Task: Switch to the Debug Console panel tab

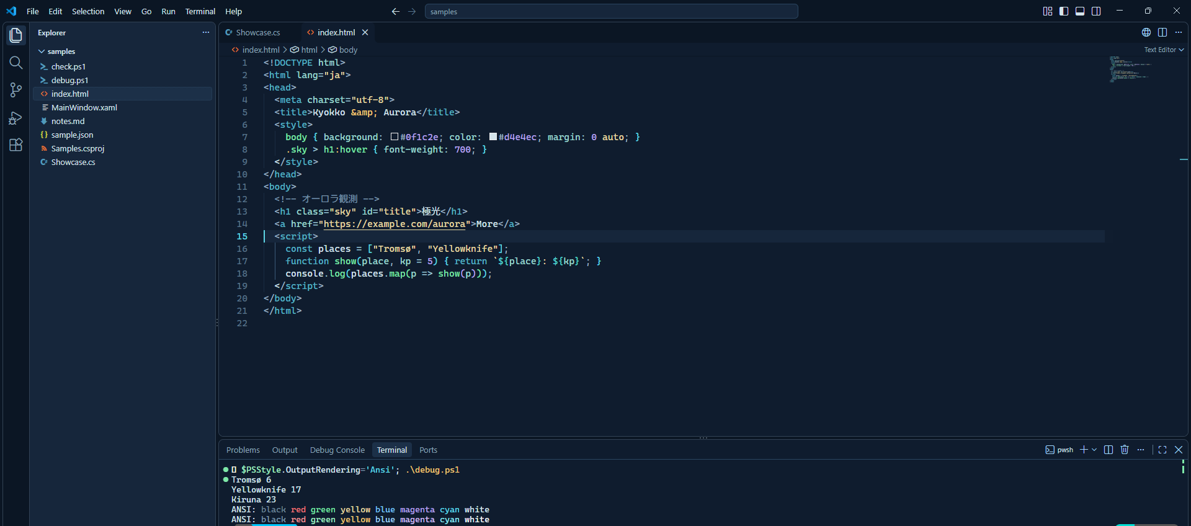Action: (x=337, y=450)
